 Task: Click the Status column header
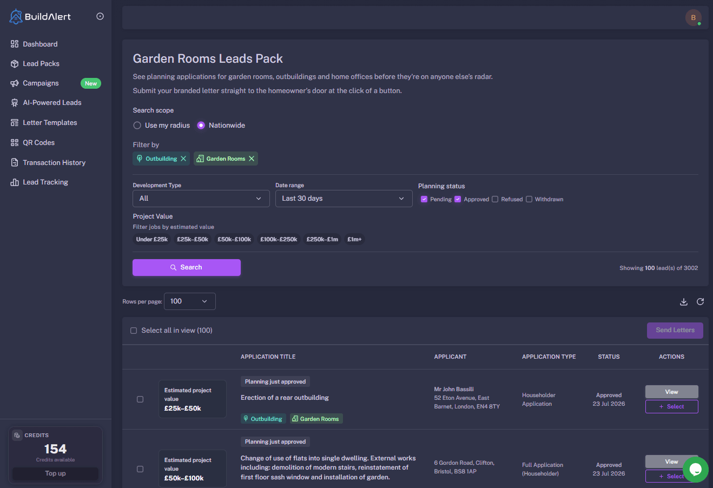pos(609,357)
